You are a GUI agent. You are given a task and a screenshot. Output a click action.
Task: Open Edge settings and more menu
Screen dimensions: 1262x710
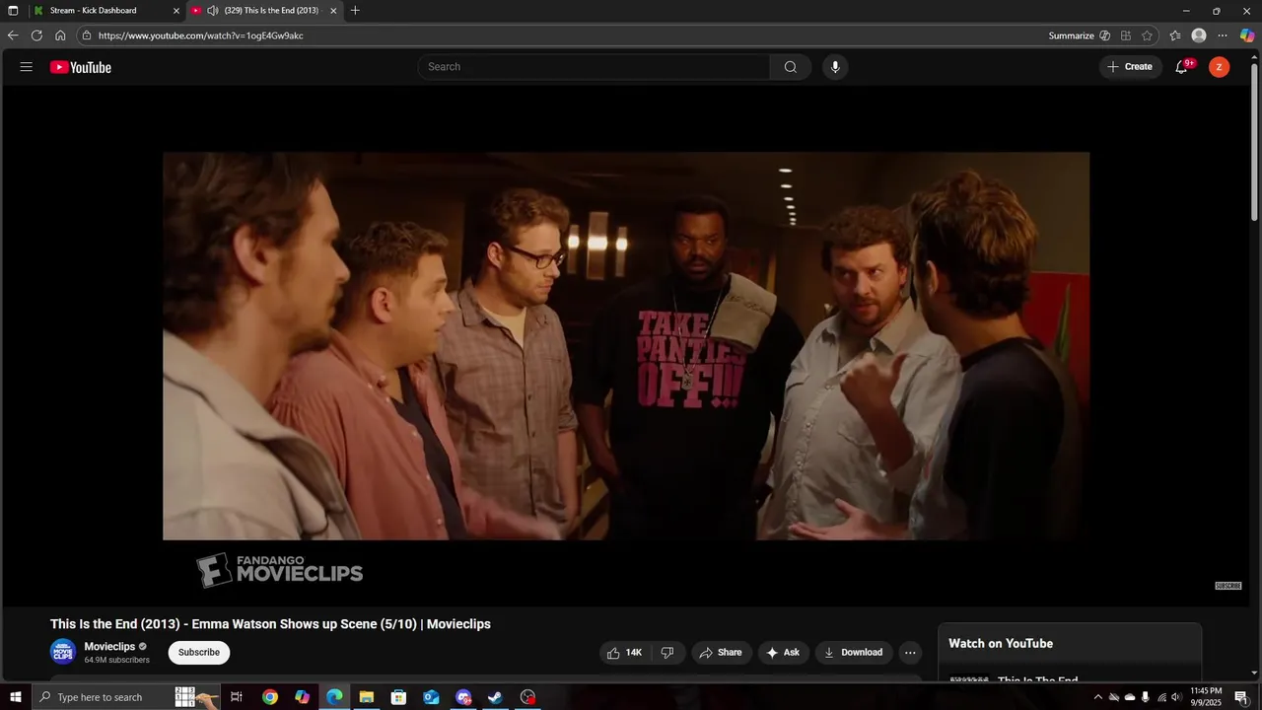(1223, 35)
